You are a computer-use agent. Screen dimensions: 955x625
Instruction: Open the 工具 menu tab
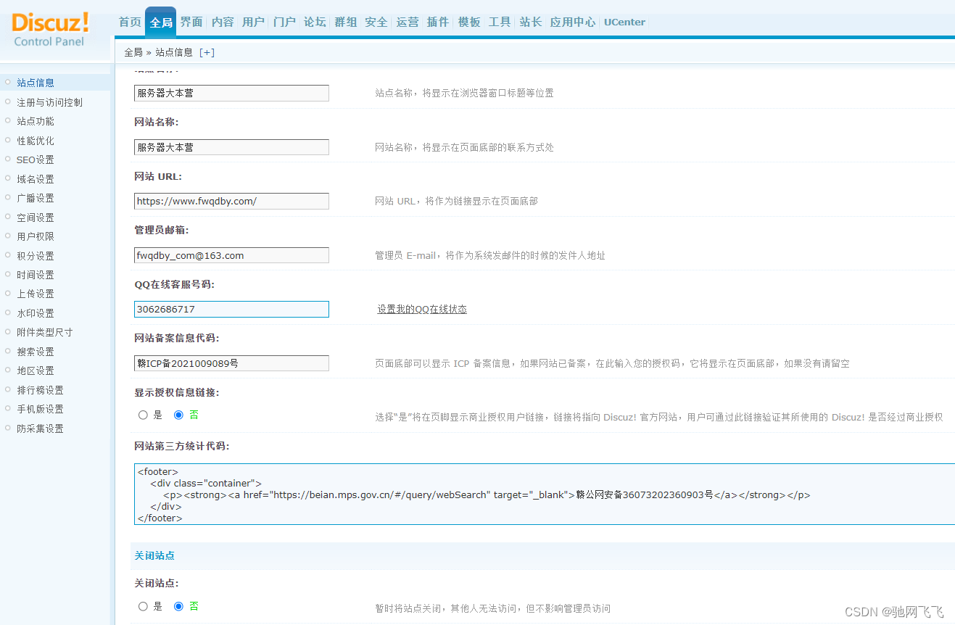500,22
